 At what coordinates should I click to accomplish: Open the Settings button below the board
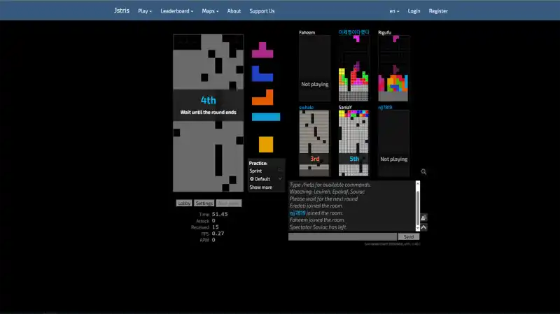coord(204,203)
